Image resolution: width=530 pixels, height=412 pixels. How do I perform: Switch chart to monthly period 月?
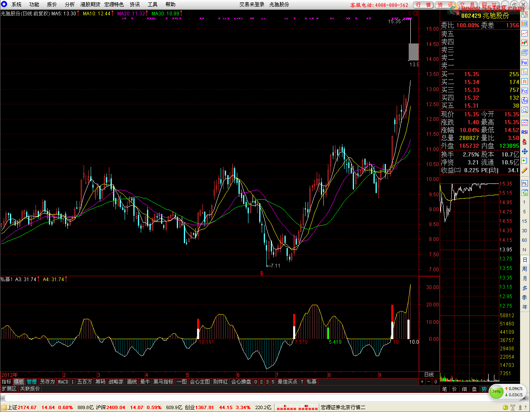pos(525,279)
